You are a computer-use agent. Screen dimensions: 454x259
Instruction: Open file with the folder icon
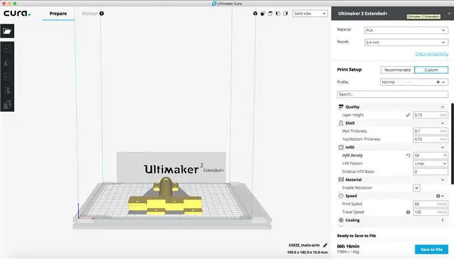[7, 31]
